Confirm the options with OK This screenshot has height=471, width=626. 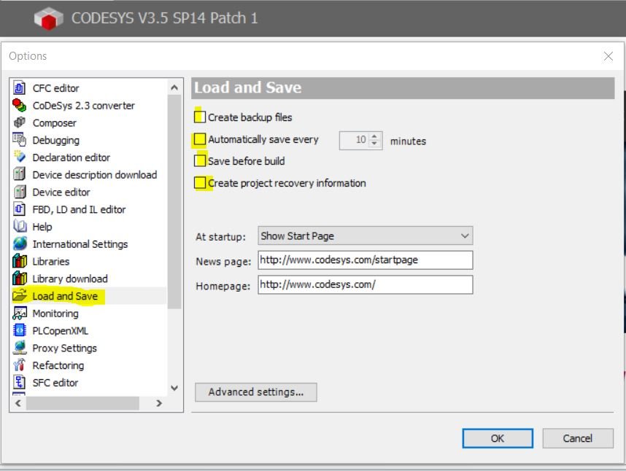497,438
